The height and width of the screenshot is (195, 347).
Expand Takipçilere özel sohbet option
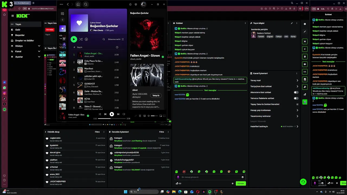pyautogui.click(x=297, y=86)
